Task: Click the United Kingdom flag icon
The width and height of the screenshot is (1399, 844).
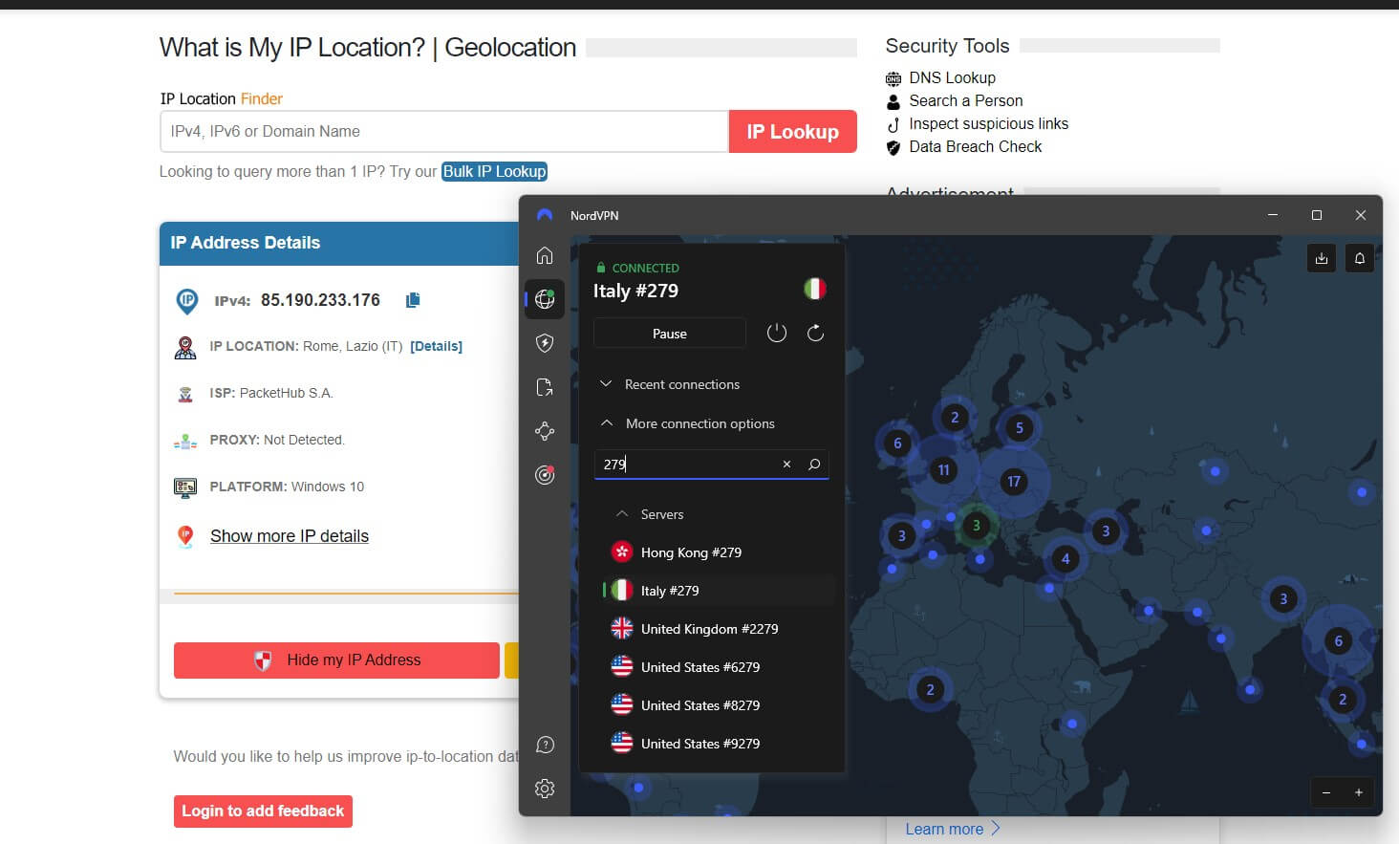Action: pos(622,628)
